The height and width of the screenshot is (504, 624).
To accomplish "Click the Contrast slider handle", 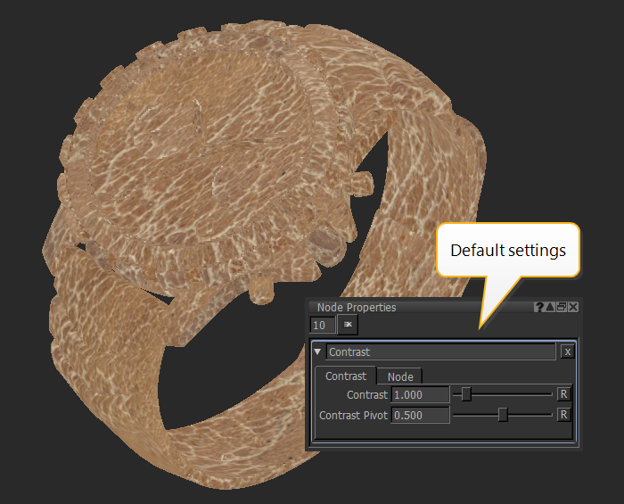I will click(466, 394).
